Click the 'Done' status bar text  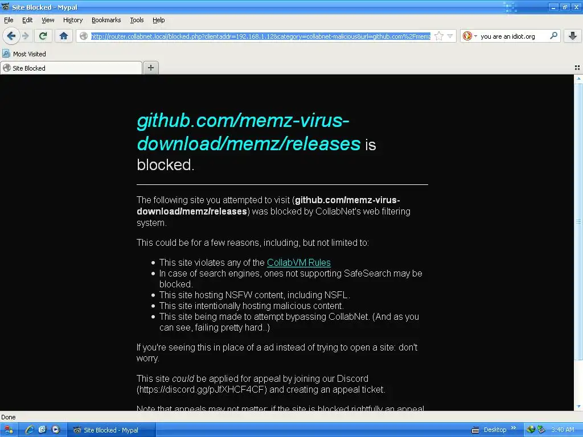click(x=8, y=417)
